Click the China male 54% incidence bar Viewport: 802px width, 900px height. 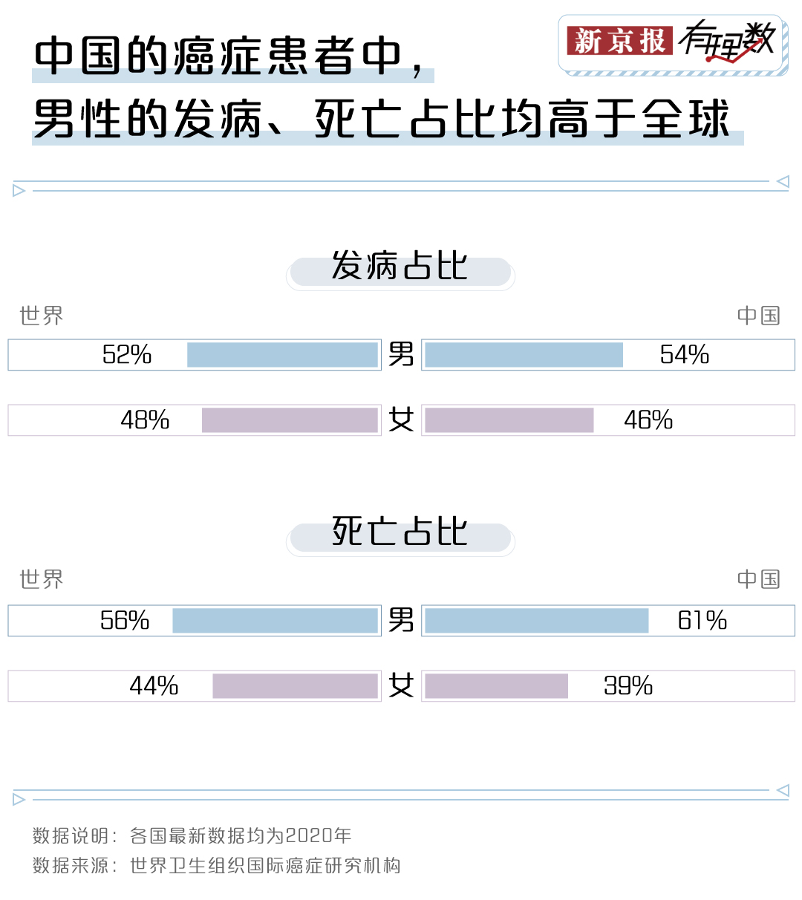524,355
